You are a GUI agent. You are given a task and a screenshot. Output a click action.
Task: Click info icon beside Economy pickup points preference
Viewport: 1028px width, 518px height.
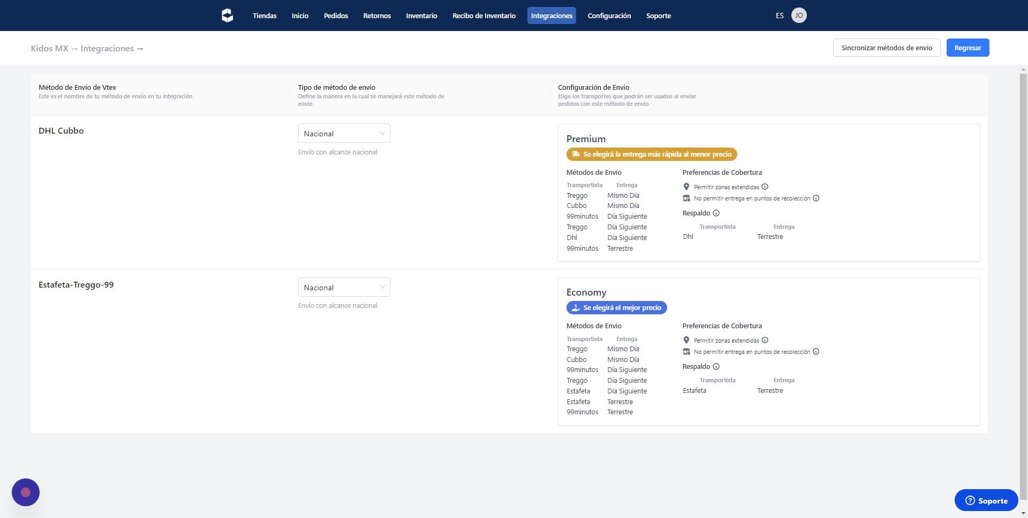click(x=816, y=352)
